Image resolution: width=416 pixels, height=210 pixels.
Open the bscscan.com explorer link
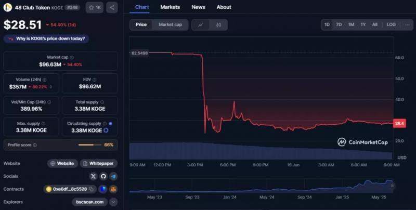[x=89, y=202]
